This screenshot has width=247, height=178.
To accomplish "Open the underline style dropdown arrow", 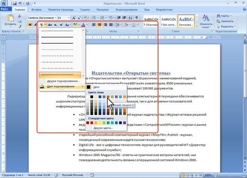I will point(45,25).
